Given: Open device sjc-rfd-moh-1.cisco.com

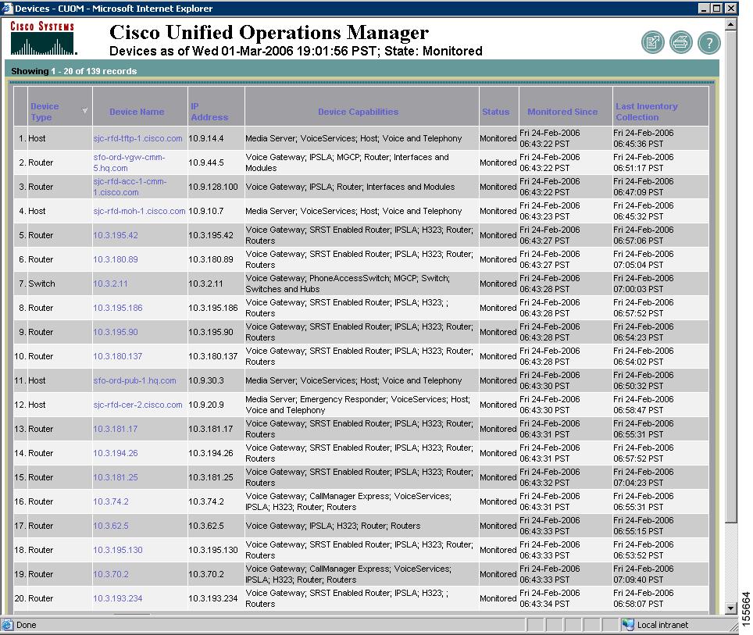Looking at the screenshot, I should tap(139, 211).
